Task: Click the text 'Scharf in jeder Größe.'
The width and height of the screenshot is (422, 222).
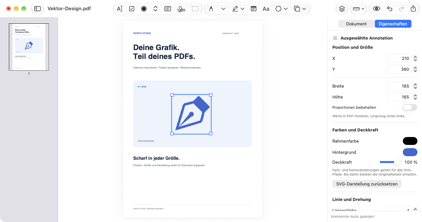Action: coord(156,158)
